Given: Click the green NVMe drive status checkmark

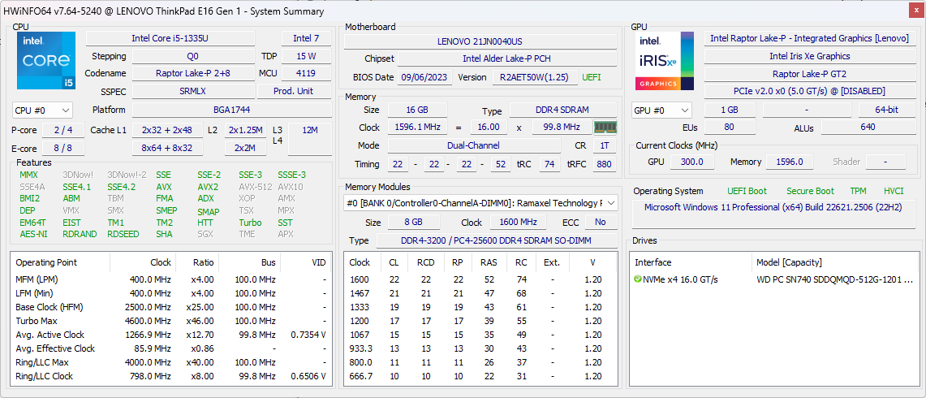Looking at the screenshot, I should point(637,279).
